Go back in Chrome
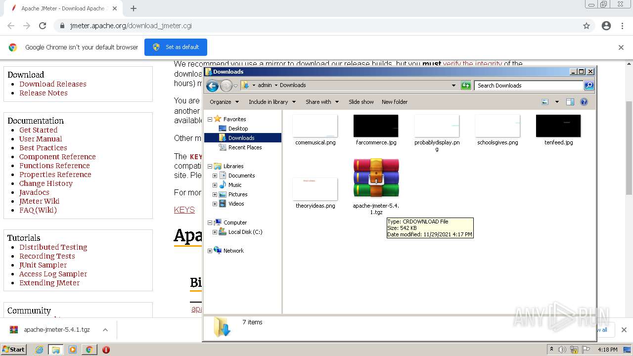Viewport: 633px width, 356px height. [11, 26]
